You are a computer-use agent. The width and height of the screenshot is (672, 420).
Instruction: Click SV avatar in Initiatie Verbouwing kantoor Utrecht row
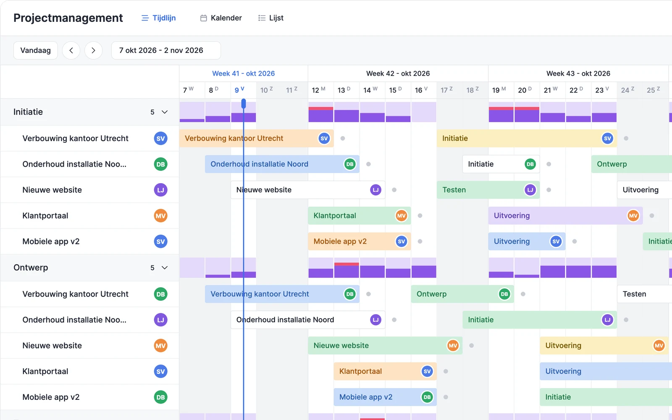point(160,139)
